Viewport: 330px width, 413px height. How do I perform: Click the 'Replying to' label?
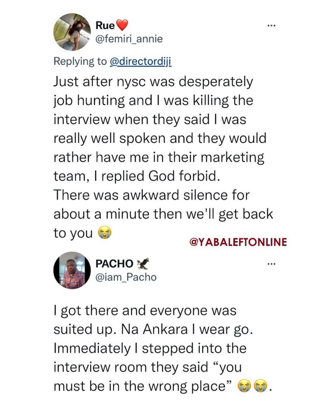[x=80, y=61]
